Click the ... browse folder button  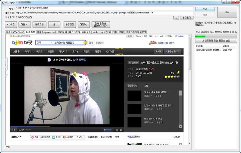(x=176, y=18)
